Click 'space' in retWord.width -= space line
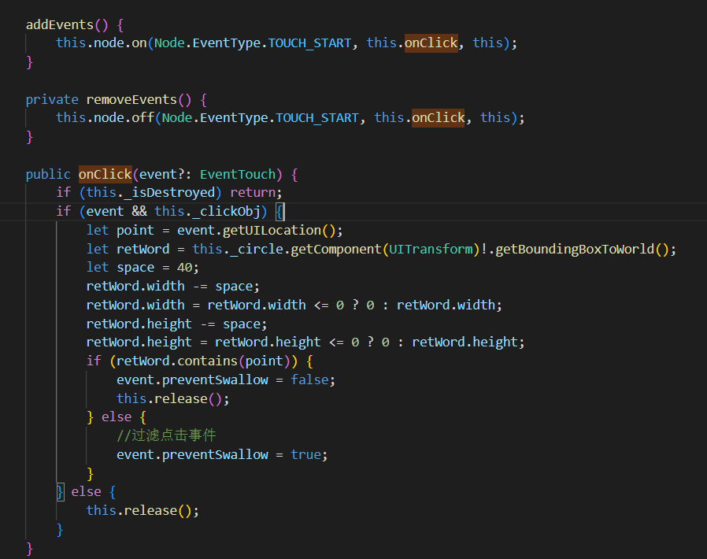Viewport: 707px width, 559px height. (234, 287)
